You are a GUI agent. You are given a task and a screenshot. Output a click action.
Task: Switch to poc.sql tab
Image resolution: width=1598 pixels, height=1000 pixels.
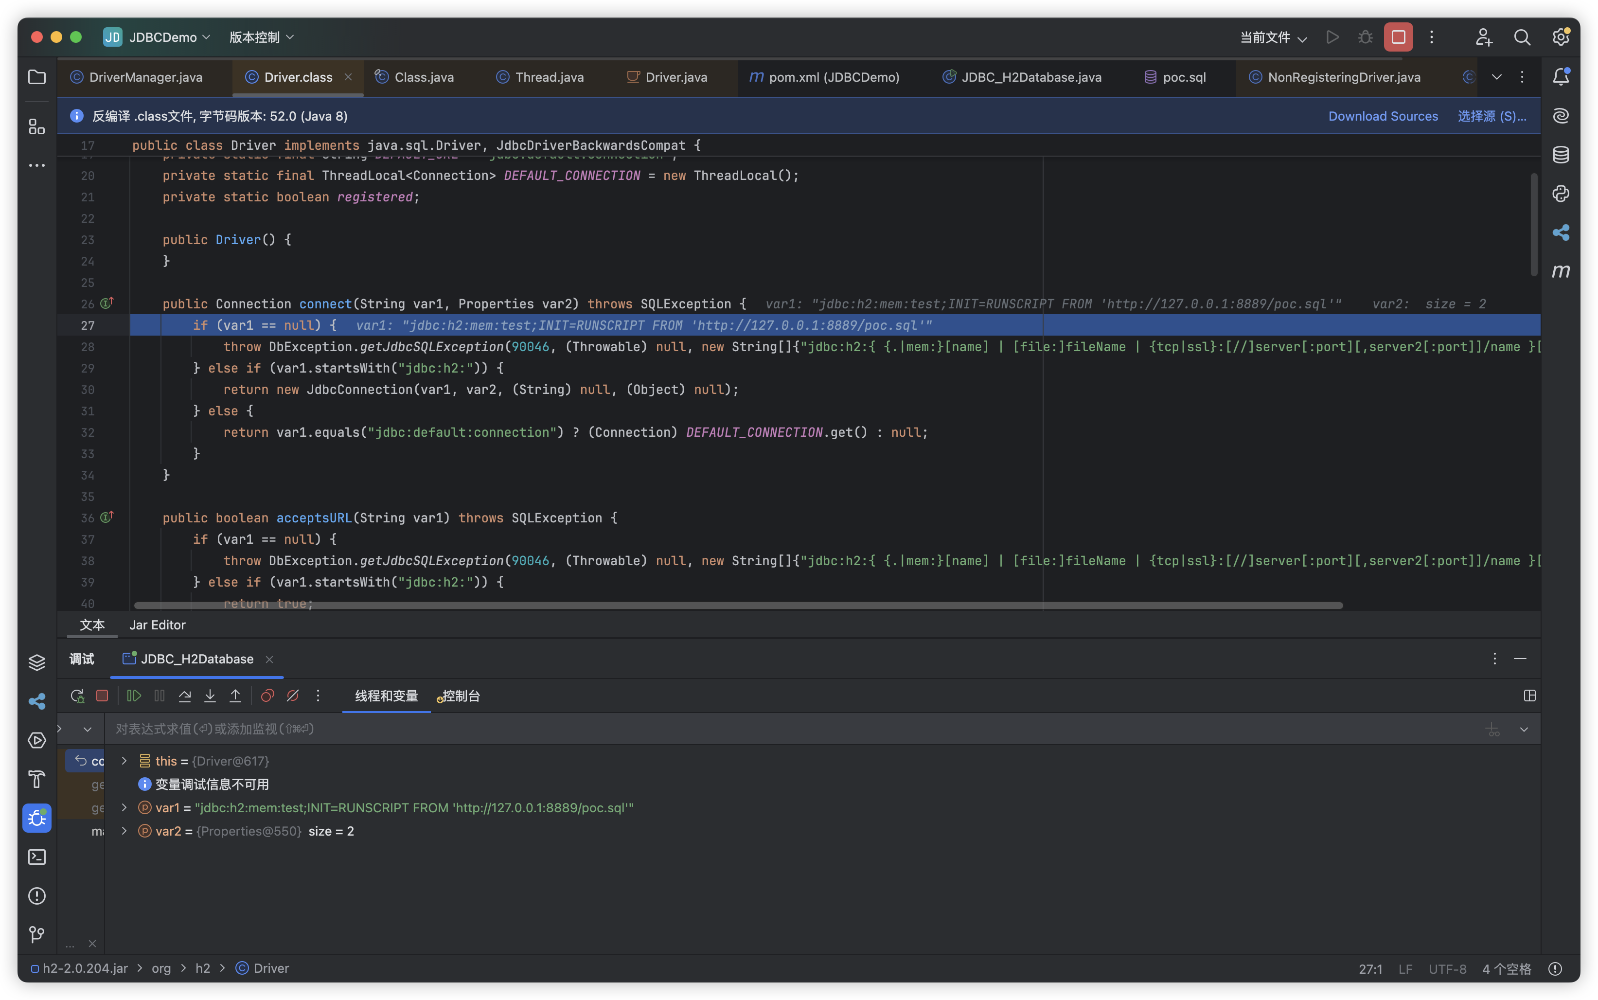[1175, 77]
